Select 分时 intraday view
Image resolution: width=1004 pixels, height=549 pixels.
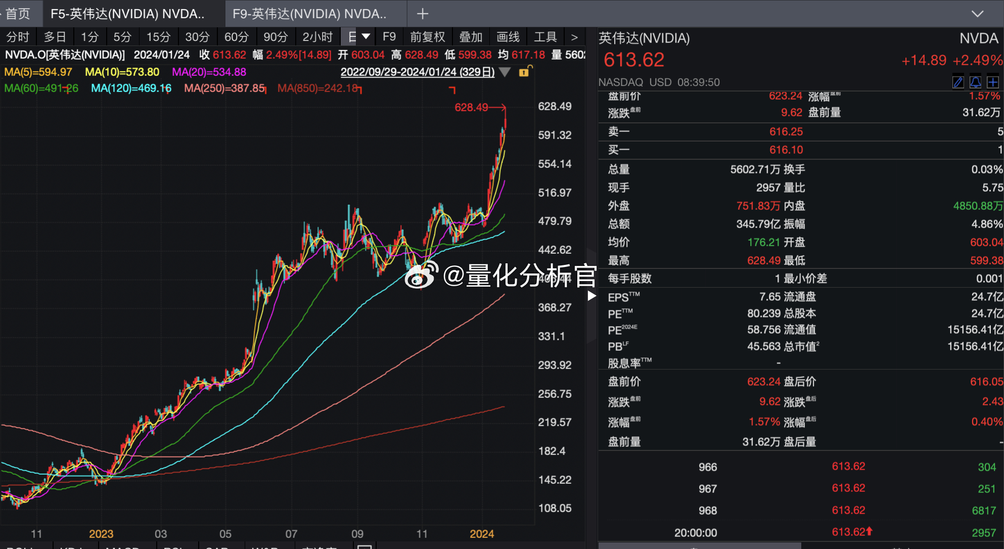pyautogui.click(x=18, y=37)
